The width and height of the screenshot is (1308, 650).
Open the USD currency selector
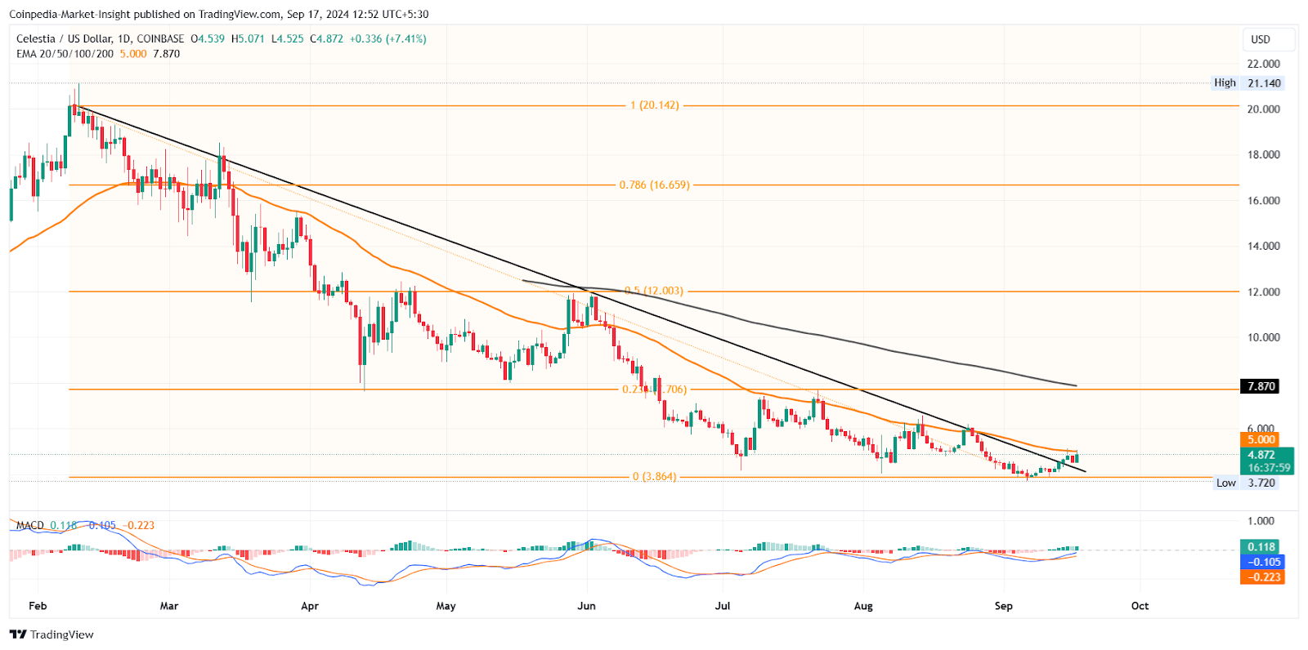(1270, 39)
